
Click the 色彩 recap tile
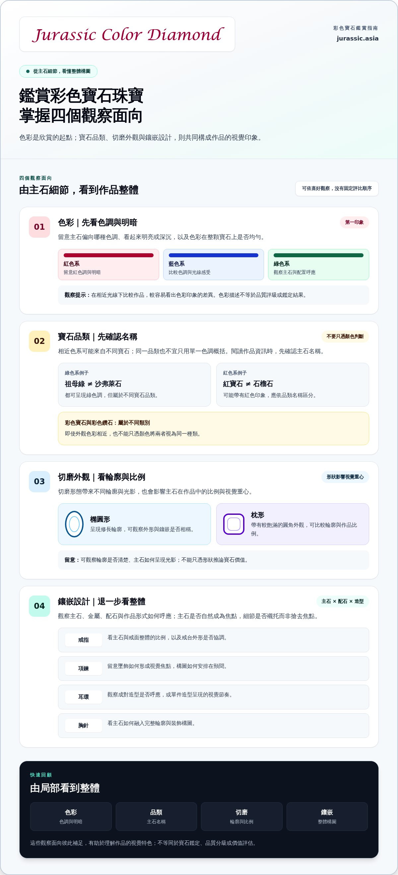click(71, 817)
